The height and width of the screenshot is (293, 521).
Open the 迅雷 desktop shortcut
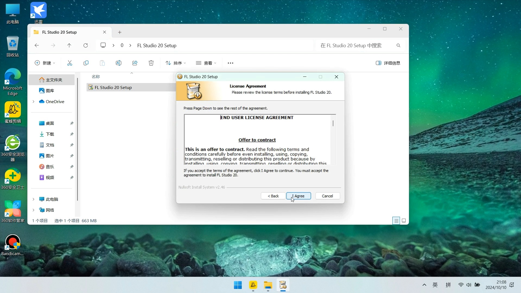[x=39, y=12]
